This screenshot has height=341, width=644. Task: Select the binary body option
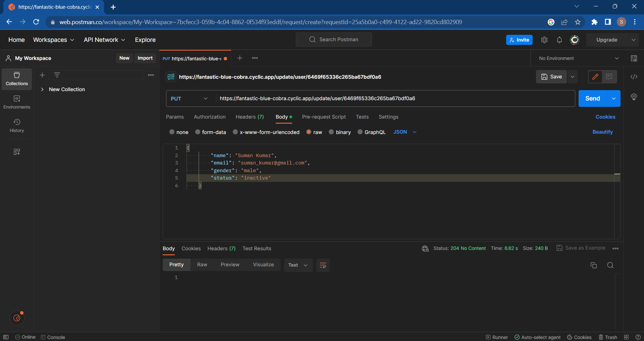tap(331, 132)
